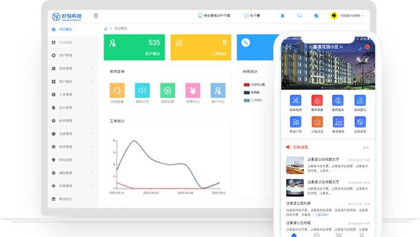The width and height of the screenshot is (420, 237).
Task: Tap the orange star community news icon
Action: point(317,122)
